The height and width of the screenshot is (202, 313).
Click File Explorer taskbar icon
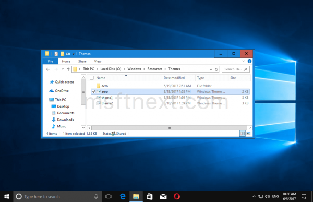pyautogui.click(x=136, y=197)
